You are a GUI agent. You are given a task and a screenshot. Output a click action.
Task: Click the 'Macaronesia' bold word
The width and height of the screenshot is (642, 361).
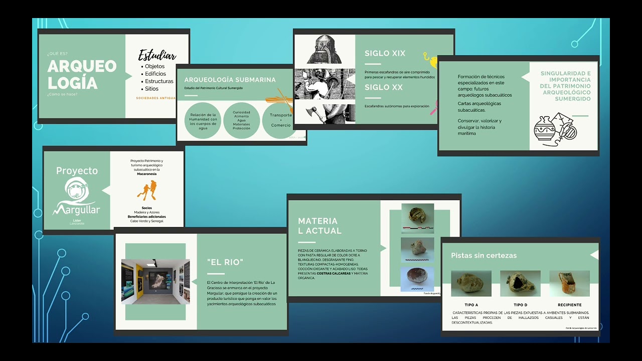pyautogui.click(x=146, y=174)
